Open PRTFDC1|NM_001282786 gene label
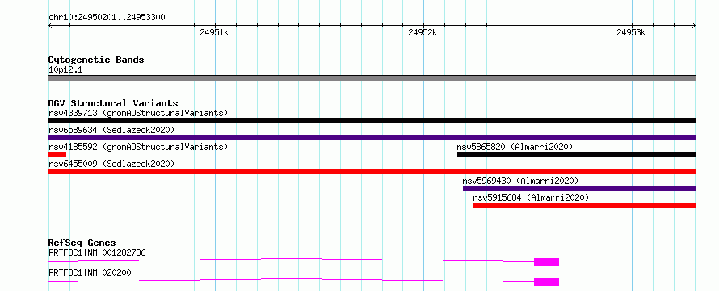The width and height of the screenshot is (719, 291). [x=97, y=252]
